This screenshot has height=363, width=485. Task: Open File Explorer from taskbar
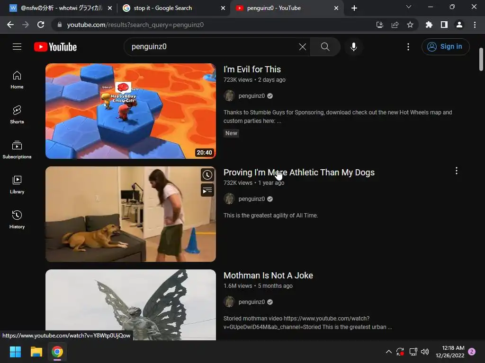(x=36, y=352)
